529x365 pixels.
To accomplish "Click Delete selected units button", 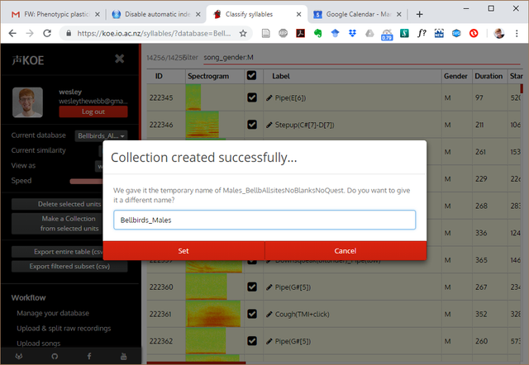I will 57,204.
